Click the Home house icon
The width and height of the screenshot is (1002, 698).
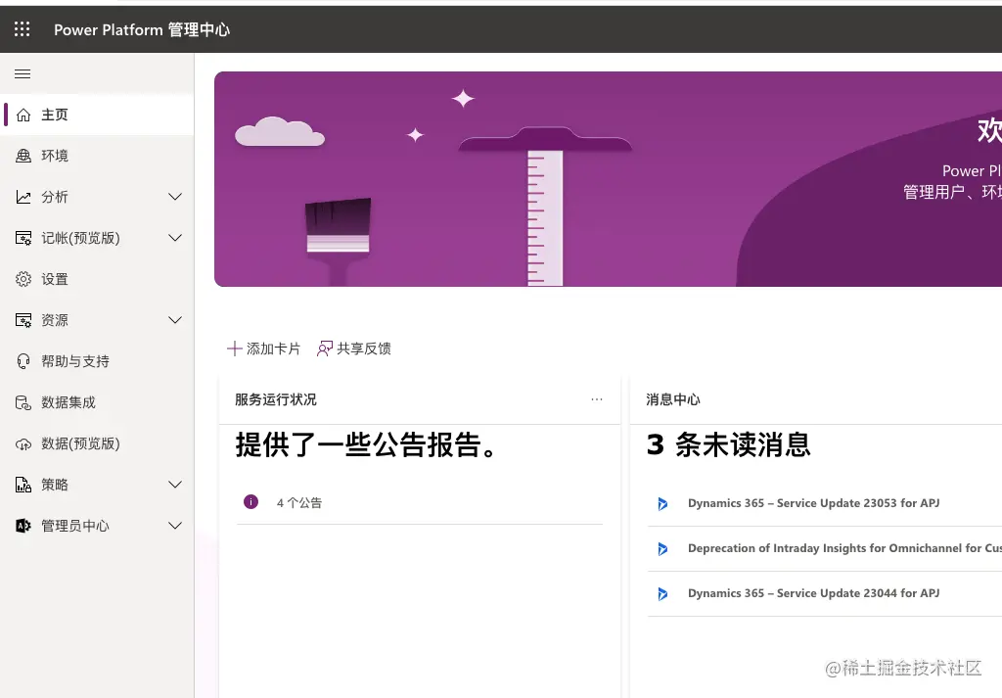coord(23,116)
